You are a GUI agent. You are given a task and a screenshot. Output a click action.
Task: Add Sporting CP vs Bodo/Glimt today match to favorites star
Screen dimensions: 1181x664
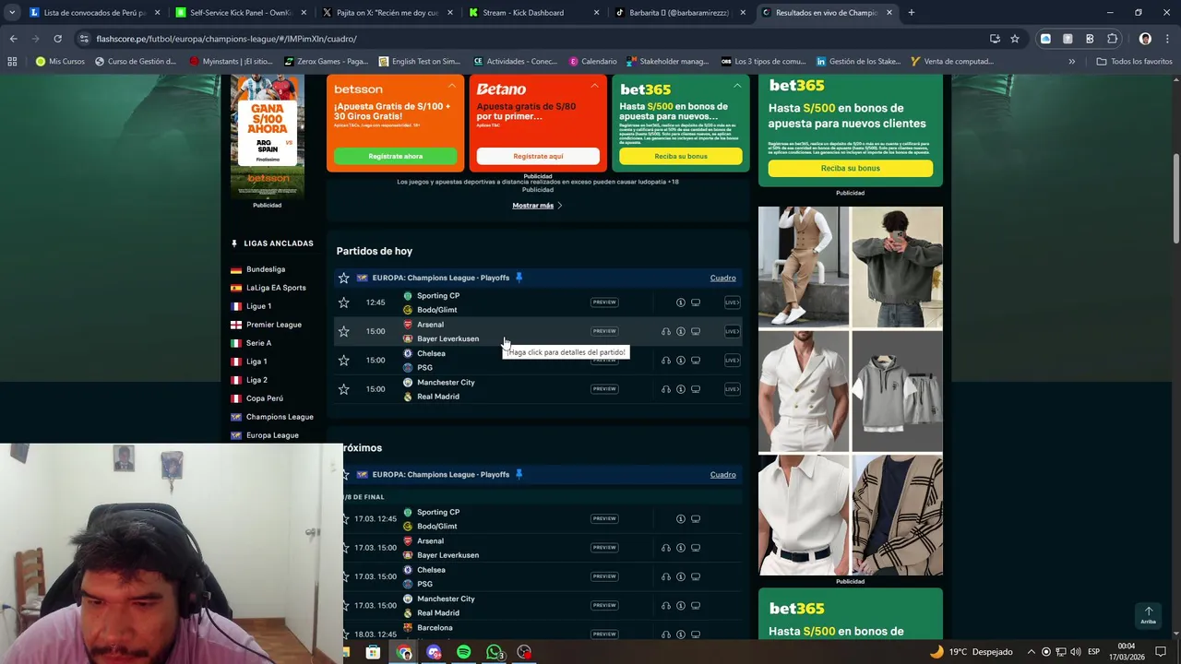(343, 302)
